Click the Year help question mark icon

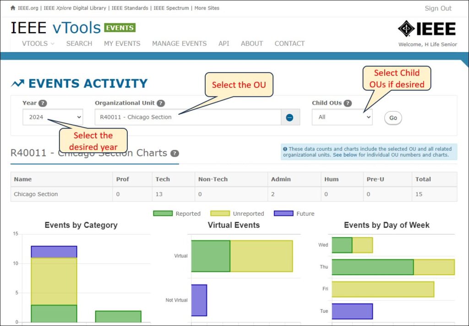pos(43,103)
